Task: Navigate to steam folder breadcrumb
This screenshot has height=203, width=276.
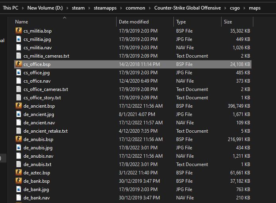Action: coord(78,8)
